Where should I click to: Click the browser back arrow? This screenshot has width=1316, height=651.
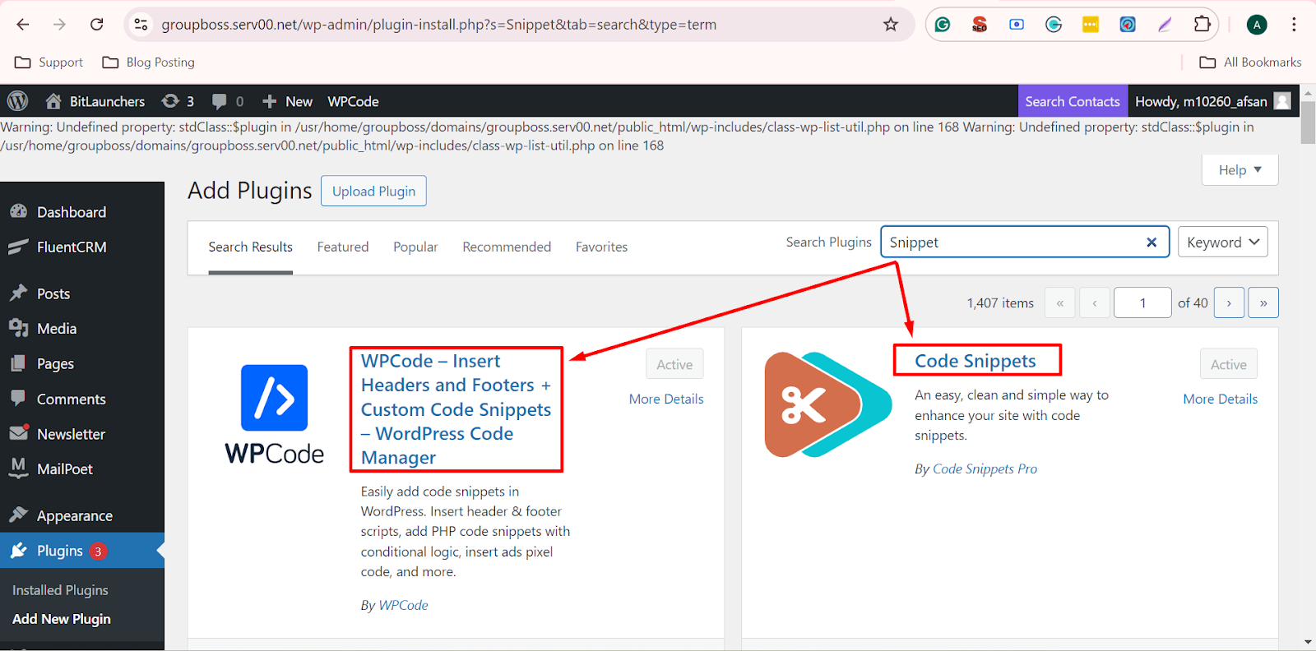[23, 25]
